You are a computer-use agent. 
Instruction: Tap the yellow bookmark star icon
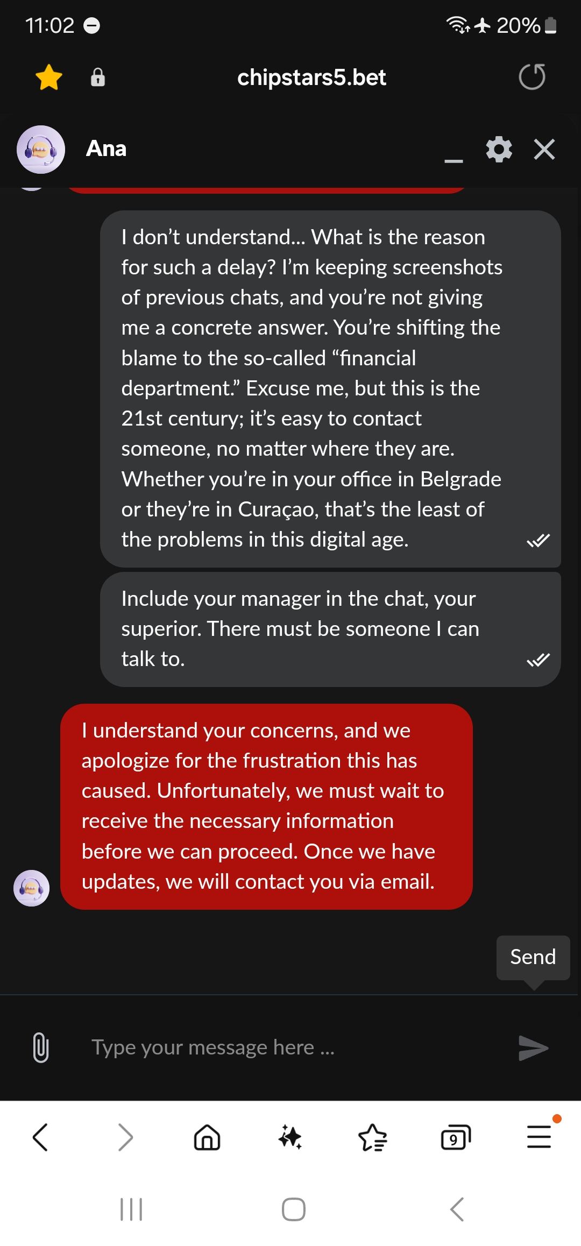point(49,77)
